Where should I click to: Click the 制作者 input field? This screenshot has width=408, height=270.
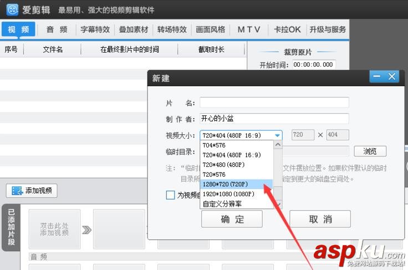[274, 119]
